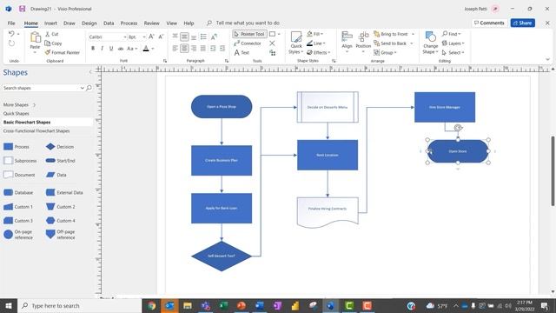Click the Format Painter brush icon
Screen dimensions: 556x313
tap(48, 52)
